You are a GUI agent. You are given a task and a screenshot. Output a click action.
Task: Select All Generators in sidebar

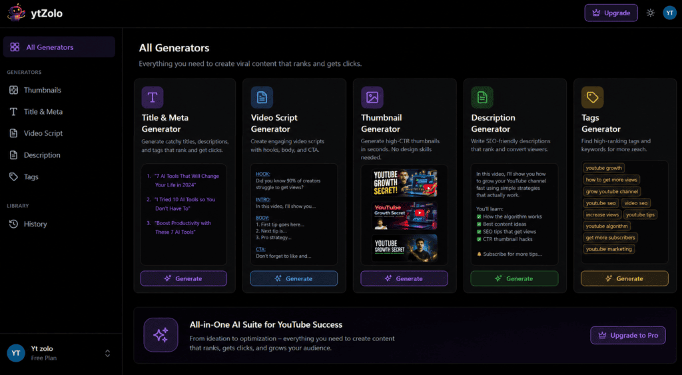pos(59,47)
